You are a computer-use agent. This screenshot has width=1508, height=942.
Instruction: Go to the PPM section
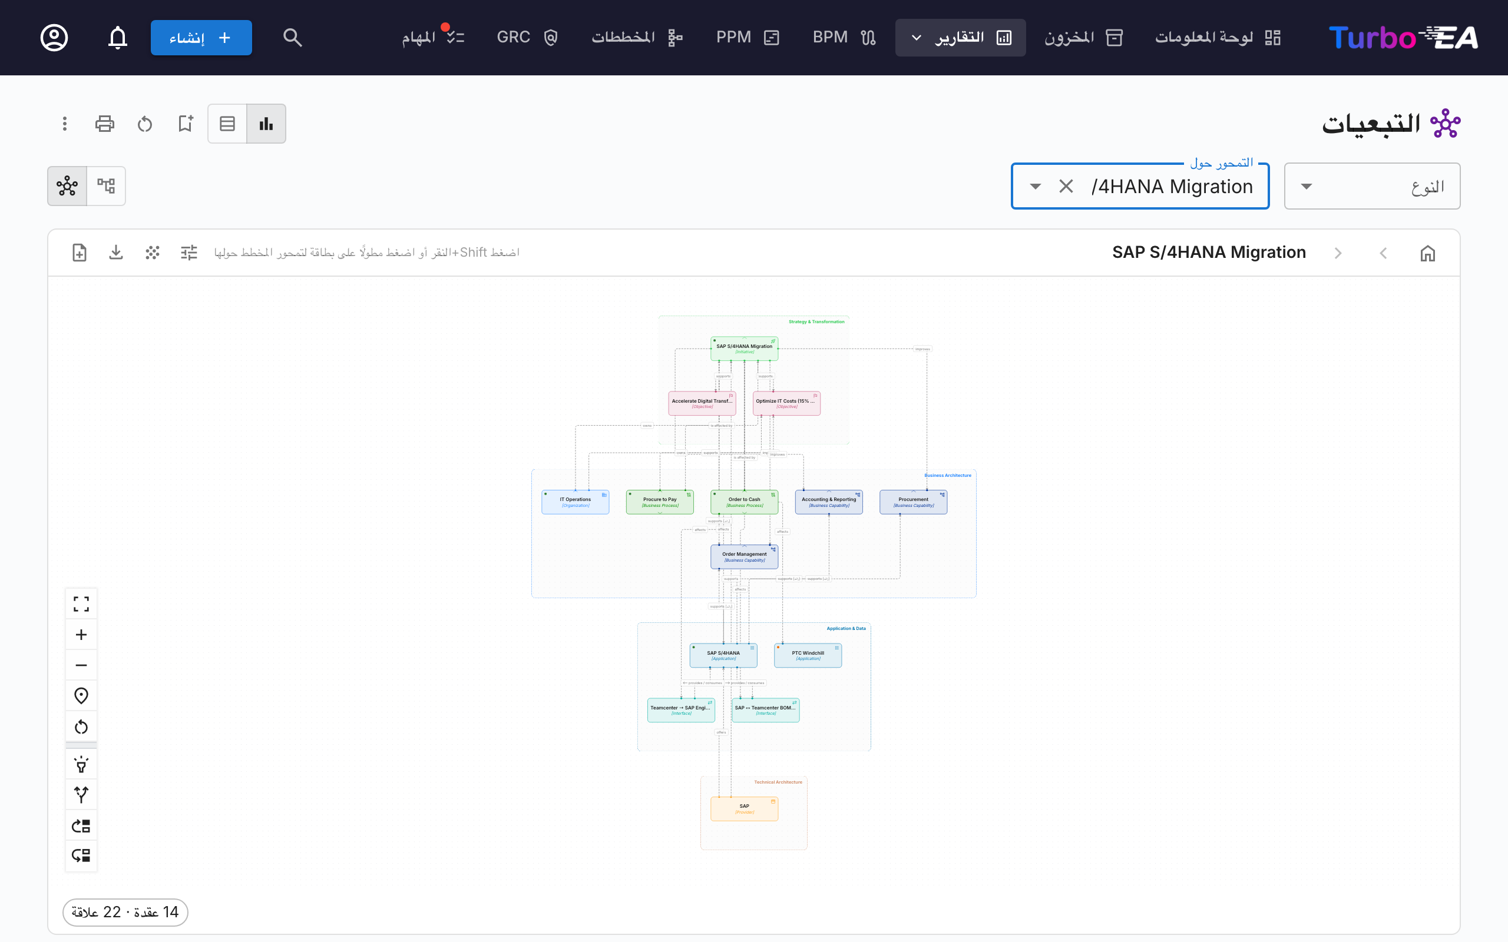pos(748,37)
